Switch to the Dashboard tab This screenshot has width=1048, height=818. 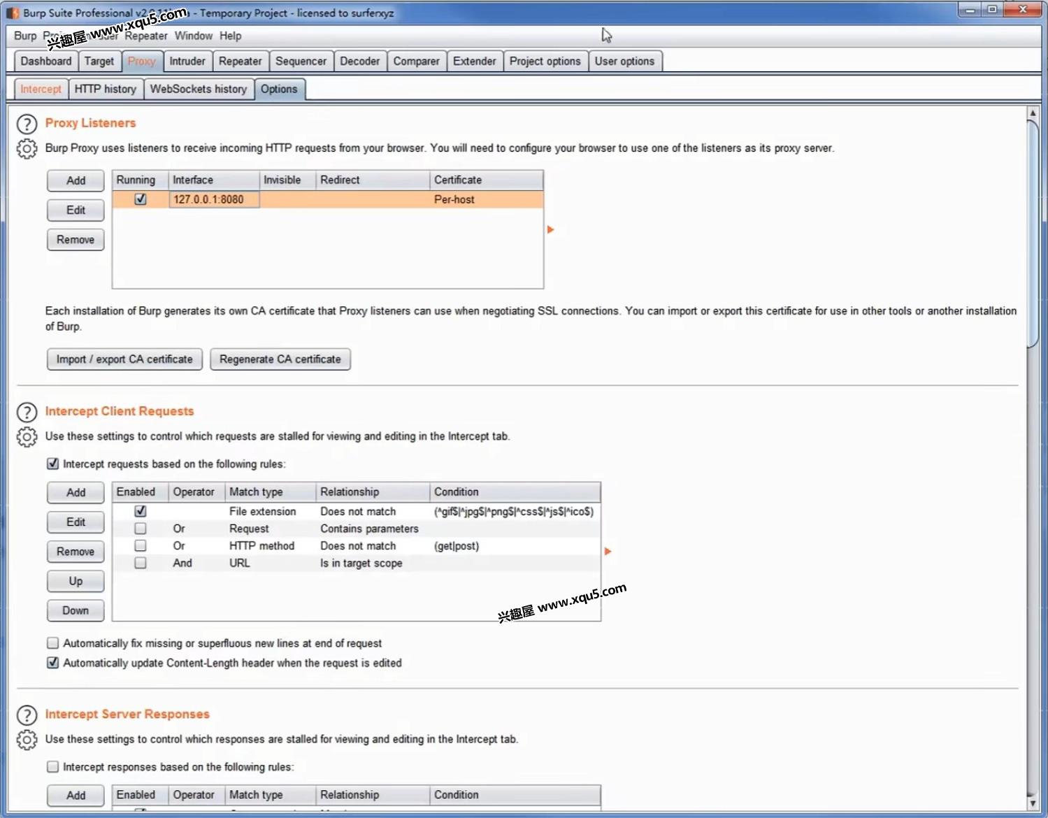tap(46, 61)
